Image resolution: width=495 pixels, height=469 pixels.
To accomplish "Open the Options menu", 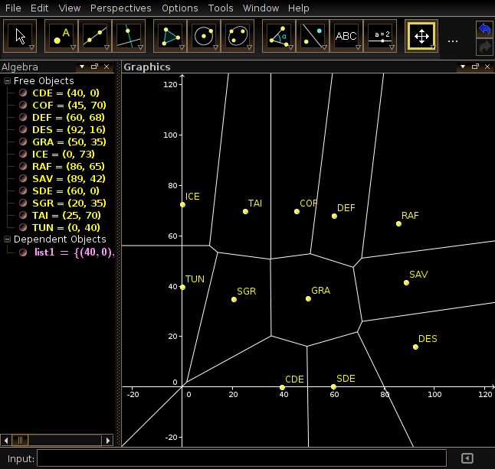I will pos(179,8).
